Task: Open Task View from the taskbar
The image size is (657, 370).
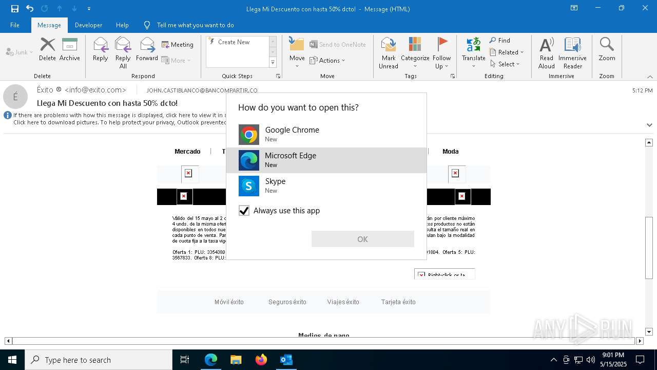Action: coord(185,360)
